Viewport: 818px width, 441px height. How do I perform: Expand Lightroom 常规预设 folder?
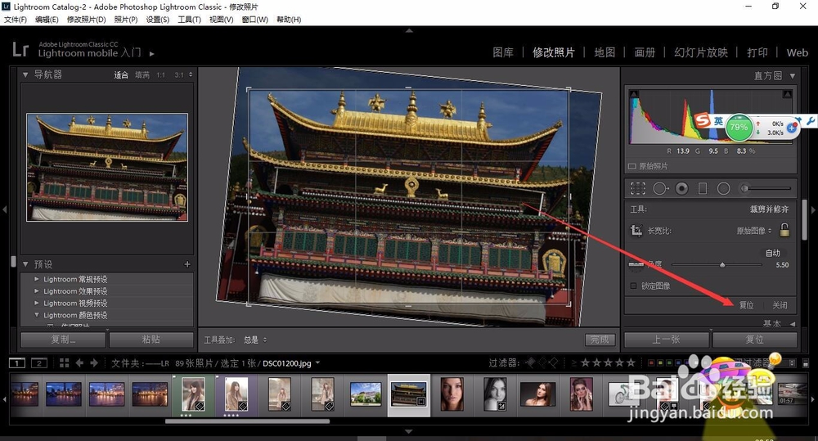(x=37, y=279)
